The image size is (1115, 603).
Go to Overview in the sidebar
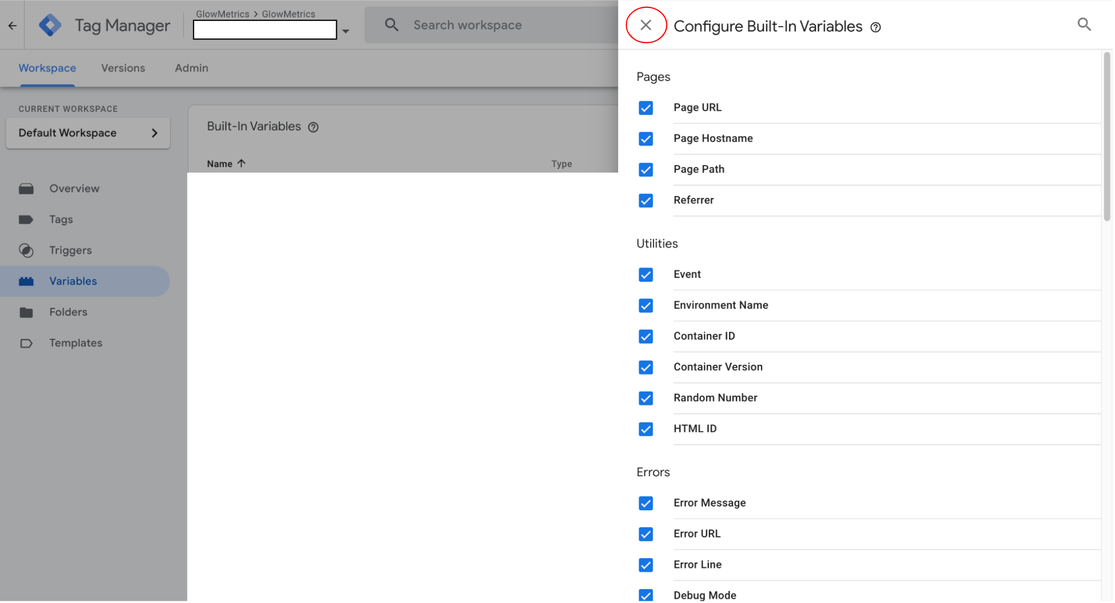point(75,189)
